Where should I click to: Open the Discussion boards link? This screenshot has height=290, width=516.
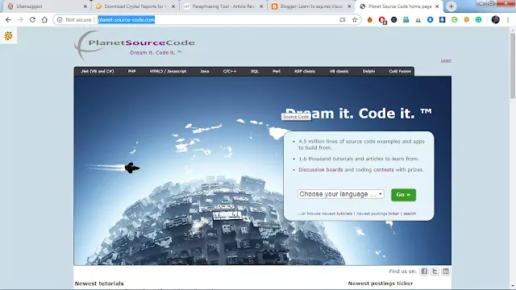321,170
